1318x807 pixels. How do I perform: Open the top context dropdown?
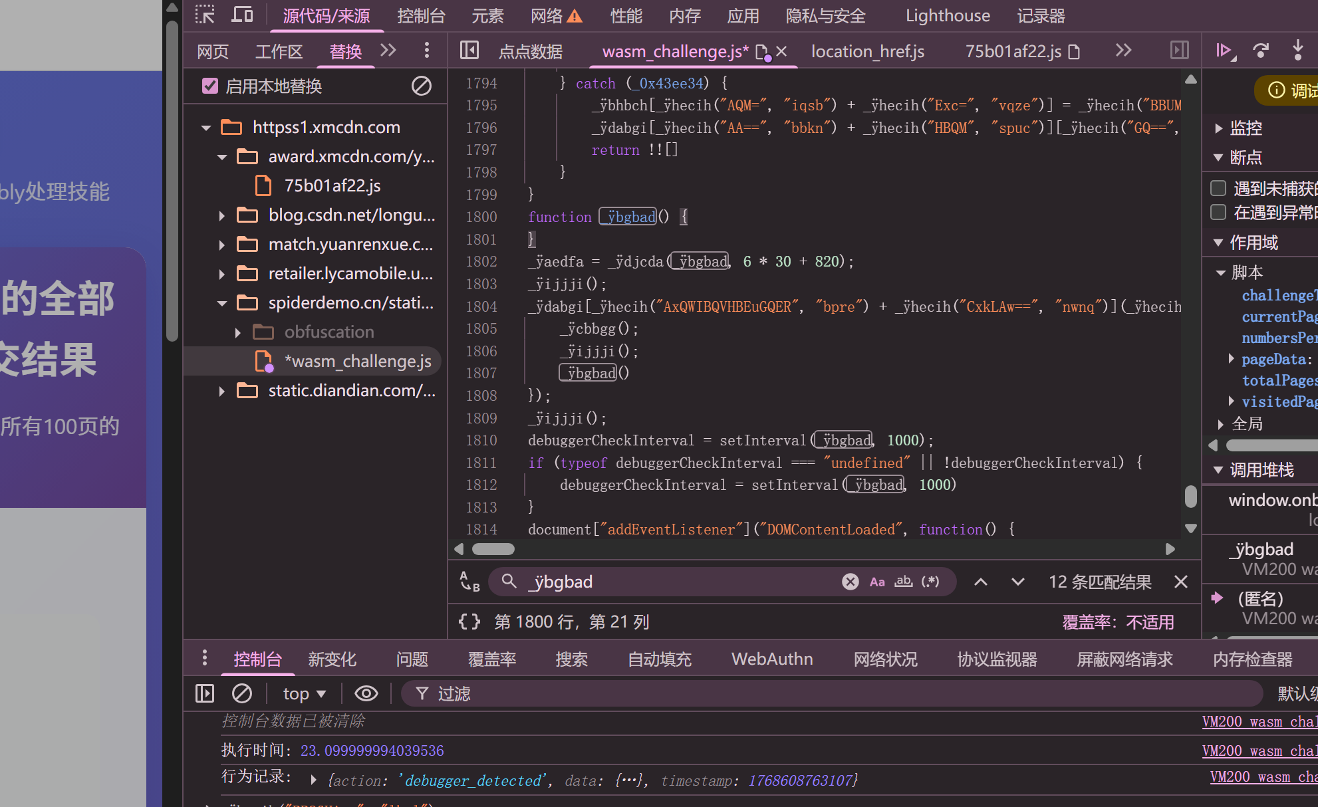pos(304,693)
